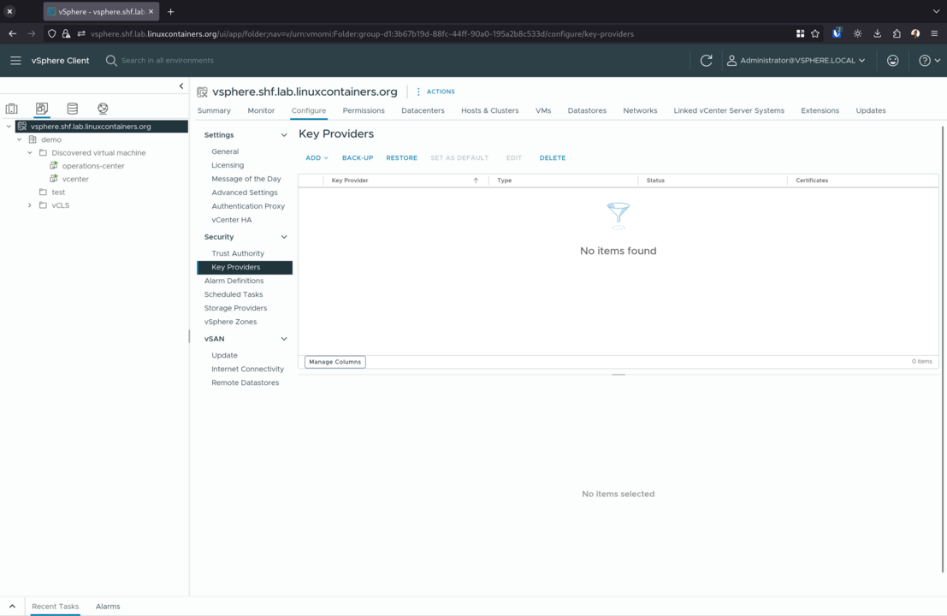
Task: Click the vCLS folder icon
Action: (43, 205)
